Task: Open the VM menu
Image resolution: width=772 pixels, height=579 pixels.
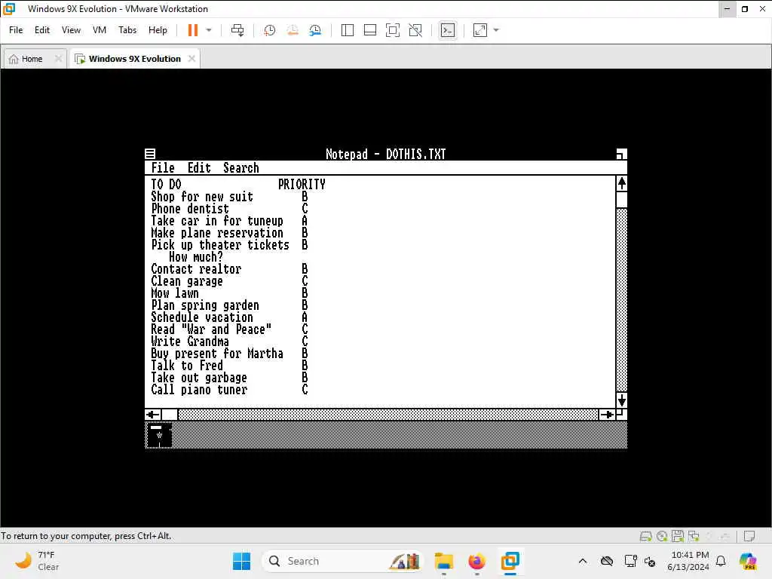Action: [x=100, y=30]
